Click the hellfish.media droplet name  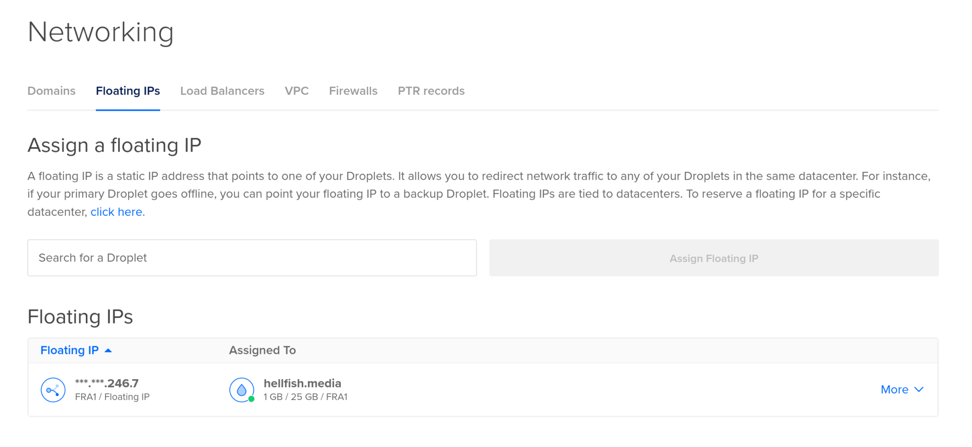[302, 383]
